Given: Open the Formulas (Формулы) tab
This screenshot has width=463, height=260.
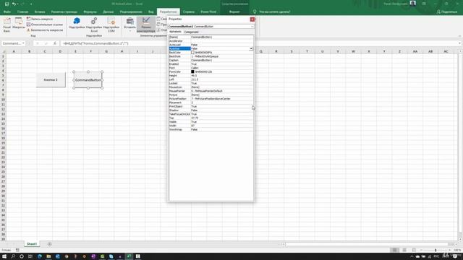Looking at the screenshot, I should 90,12.
